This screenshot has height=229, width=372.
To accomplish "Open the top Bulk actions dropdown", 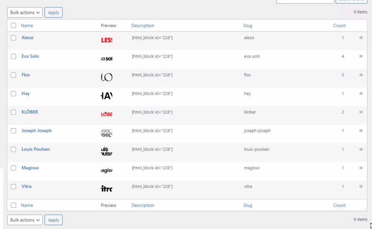I will point(25,13).
